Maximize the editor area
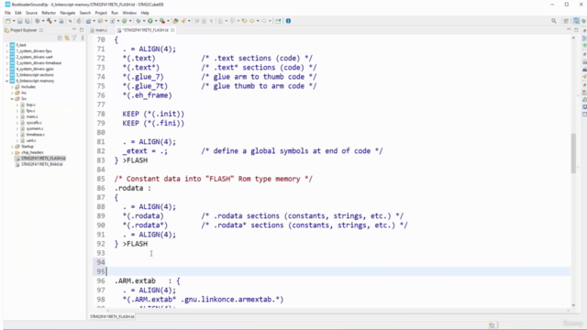 (576, 30)
